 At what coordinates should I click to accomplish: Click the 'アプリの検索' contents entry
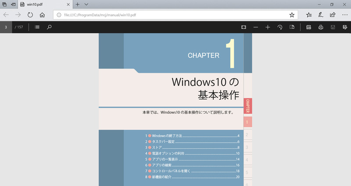click(192, 165)
